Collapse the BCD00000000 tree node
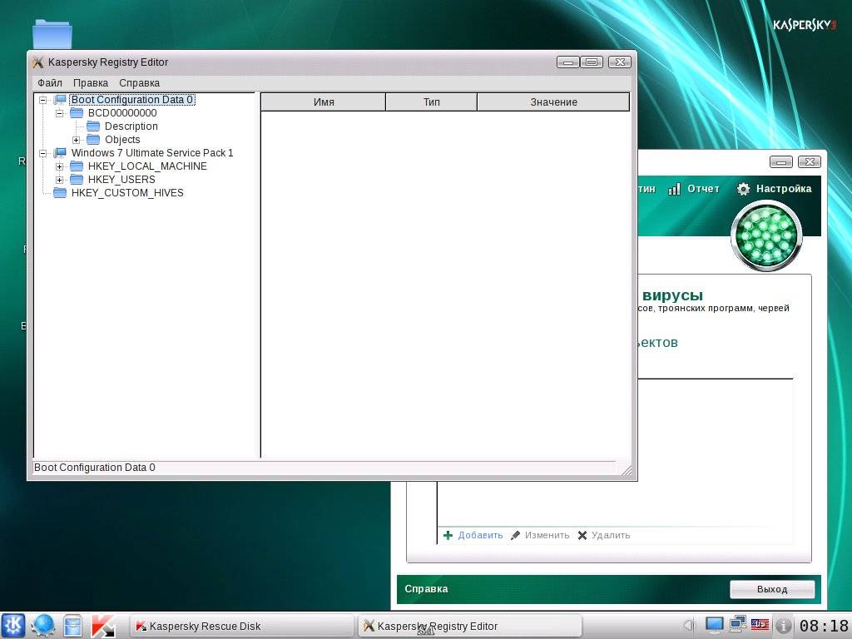Viewport: 852px width, 639px height. pyautogui.click(x=60, y=113)
